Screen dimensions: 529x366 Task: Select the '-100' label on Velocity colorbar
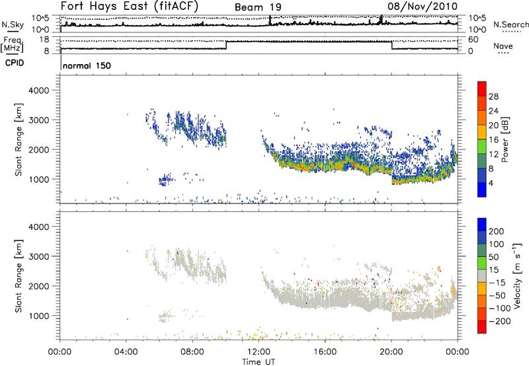500,309
